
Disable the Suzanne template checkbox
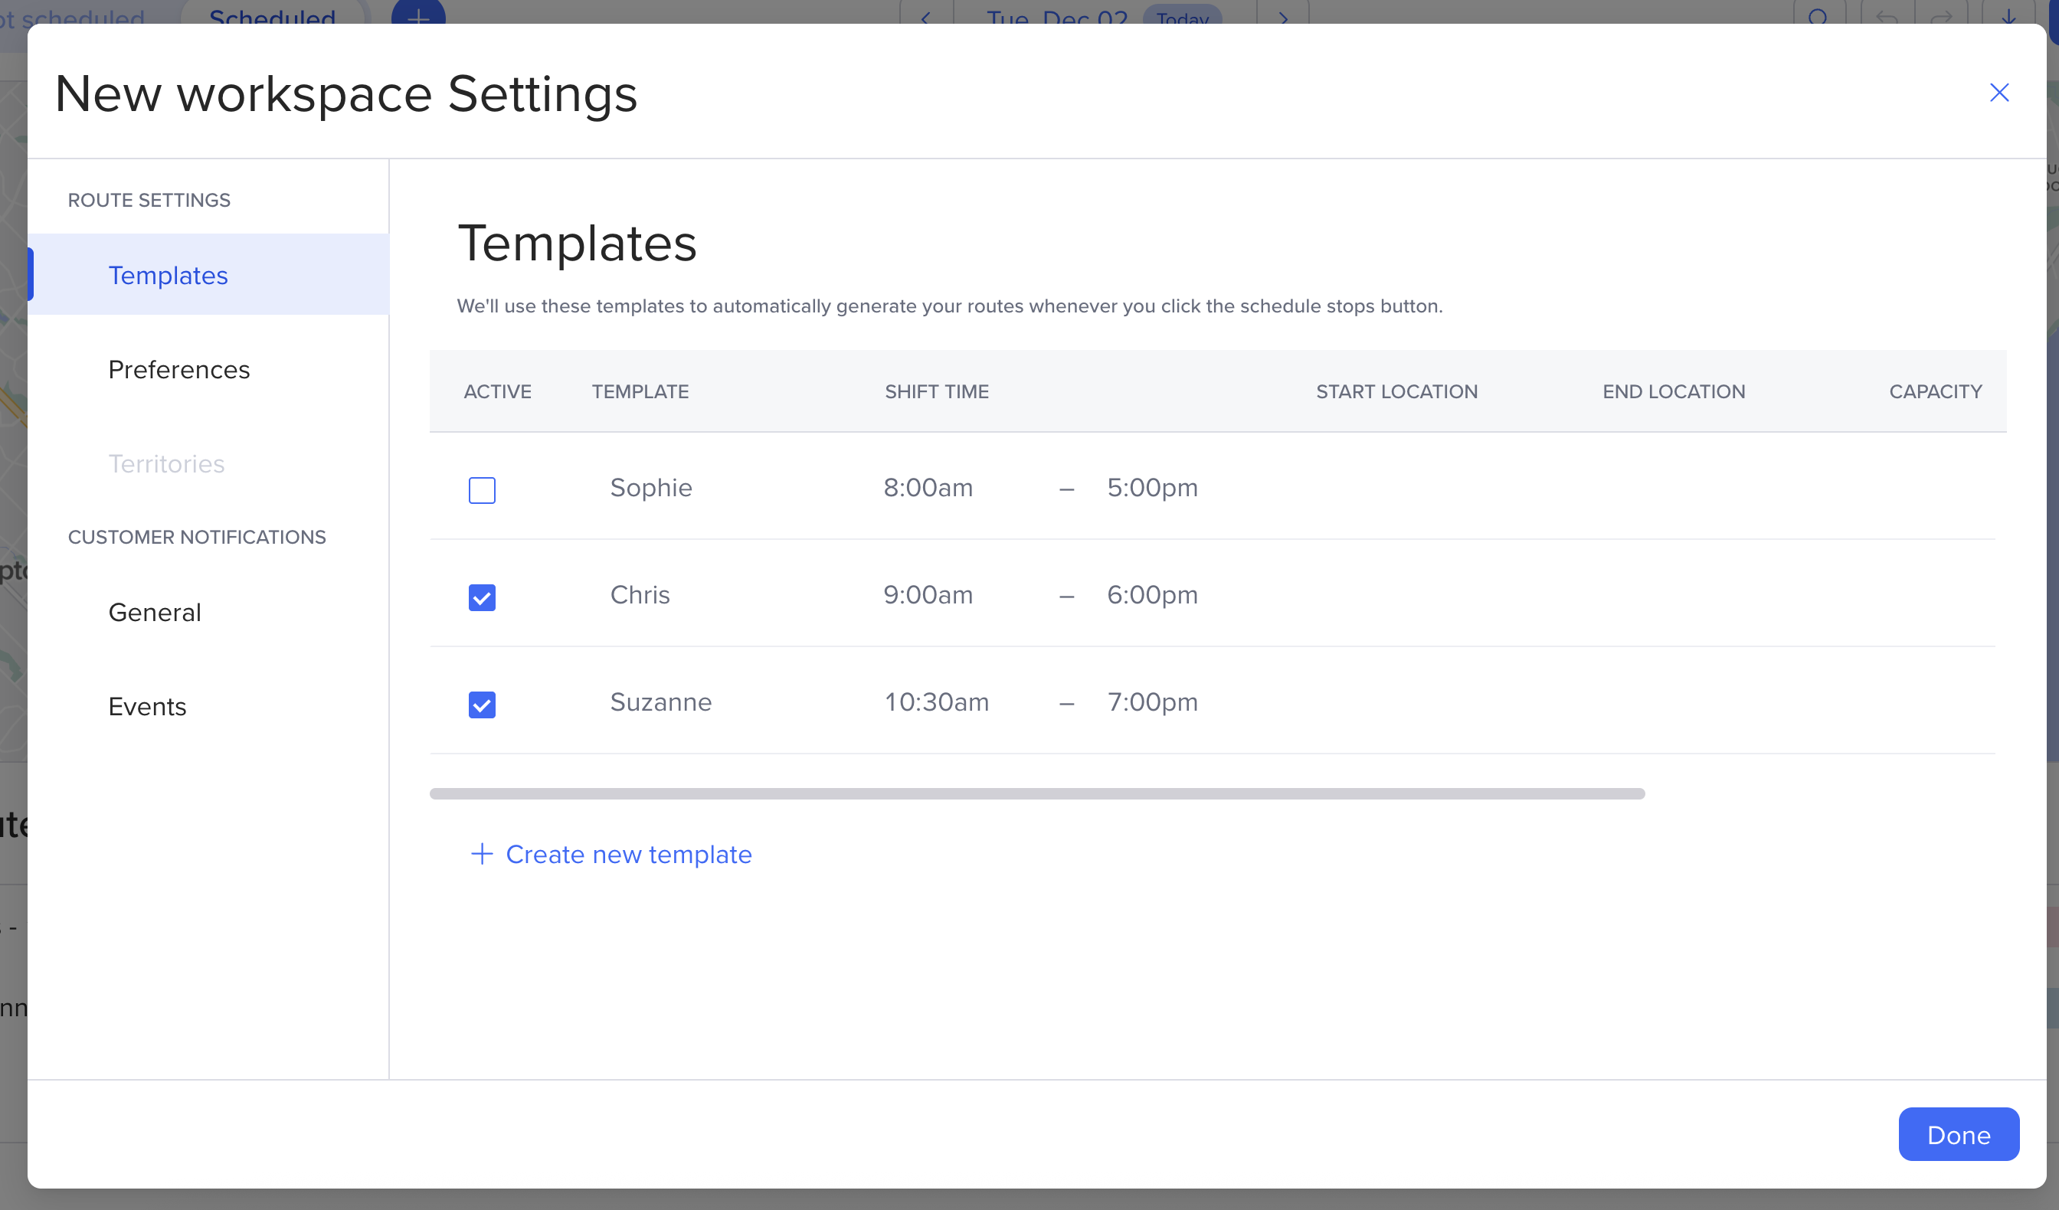481,705
